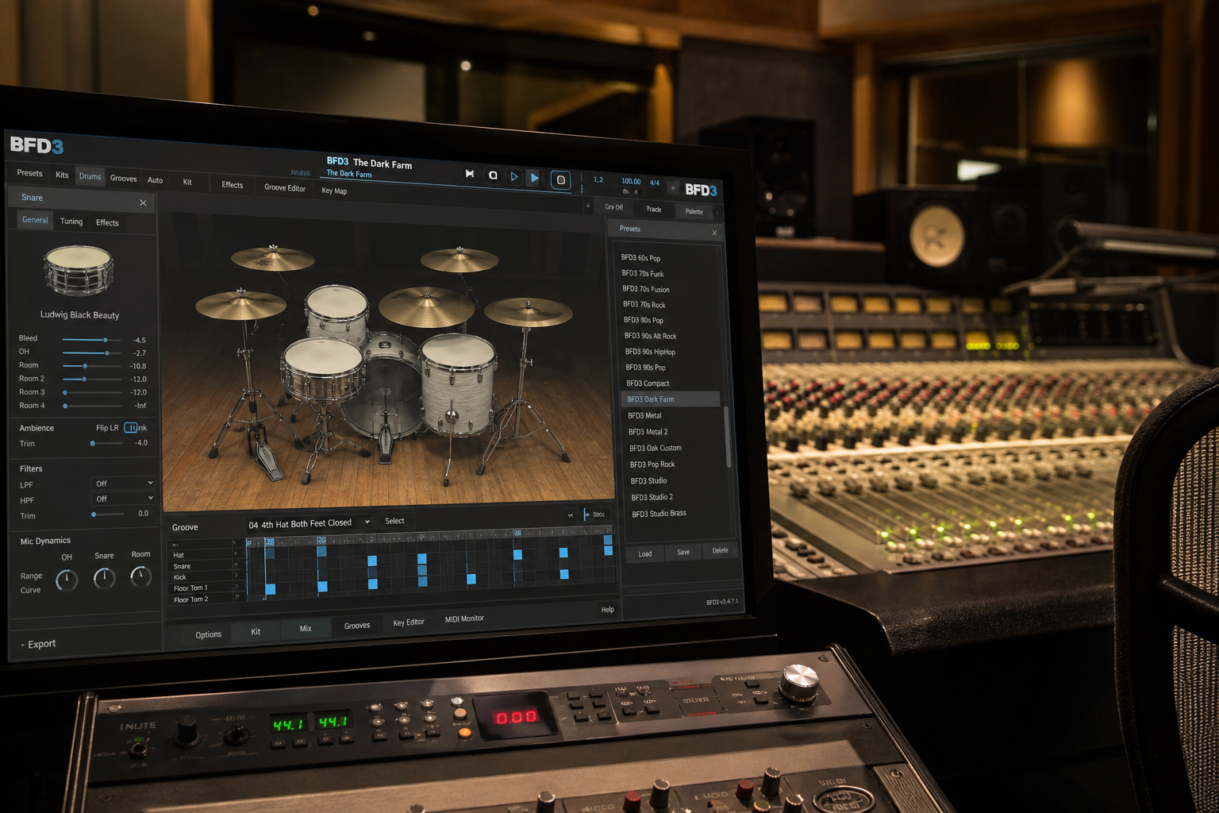Screen dimensions: 1219x813
Task: Select the Track tab
Action: (x=653, y=210)
